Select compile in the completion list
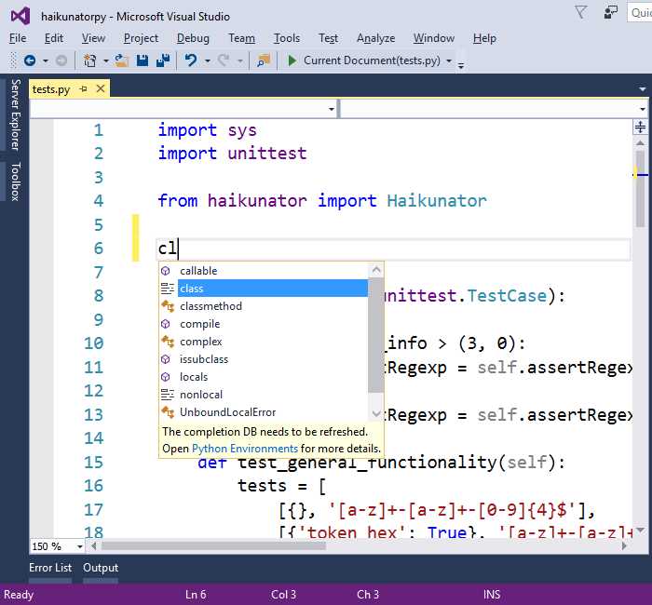 coord(264,324)
